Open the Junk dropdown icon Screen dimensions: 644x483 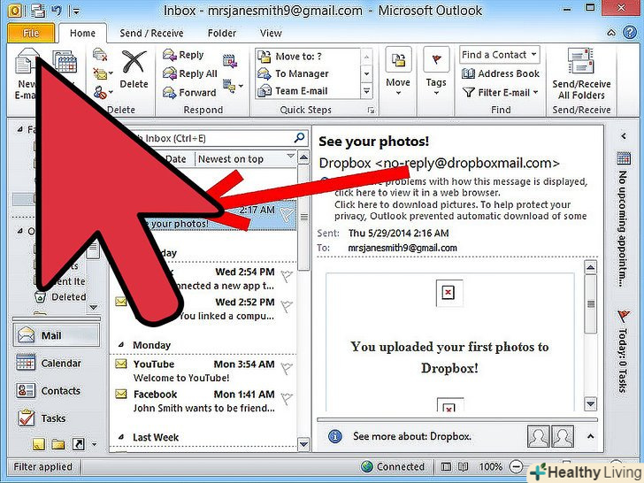[x=102, y=92]
